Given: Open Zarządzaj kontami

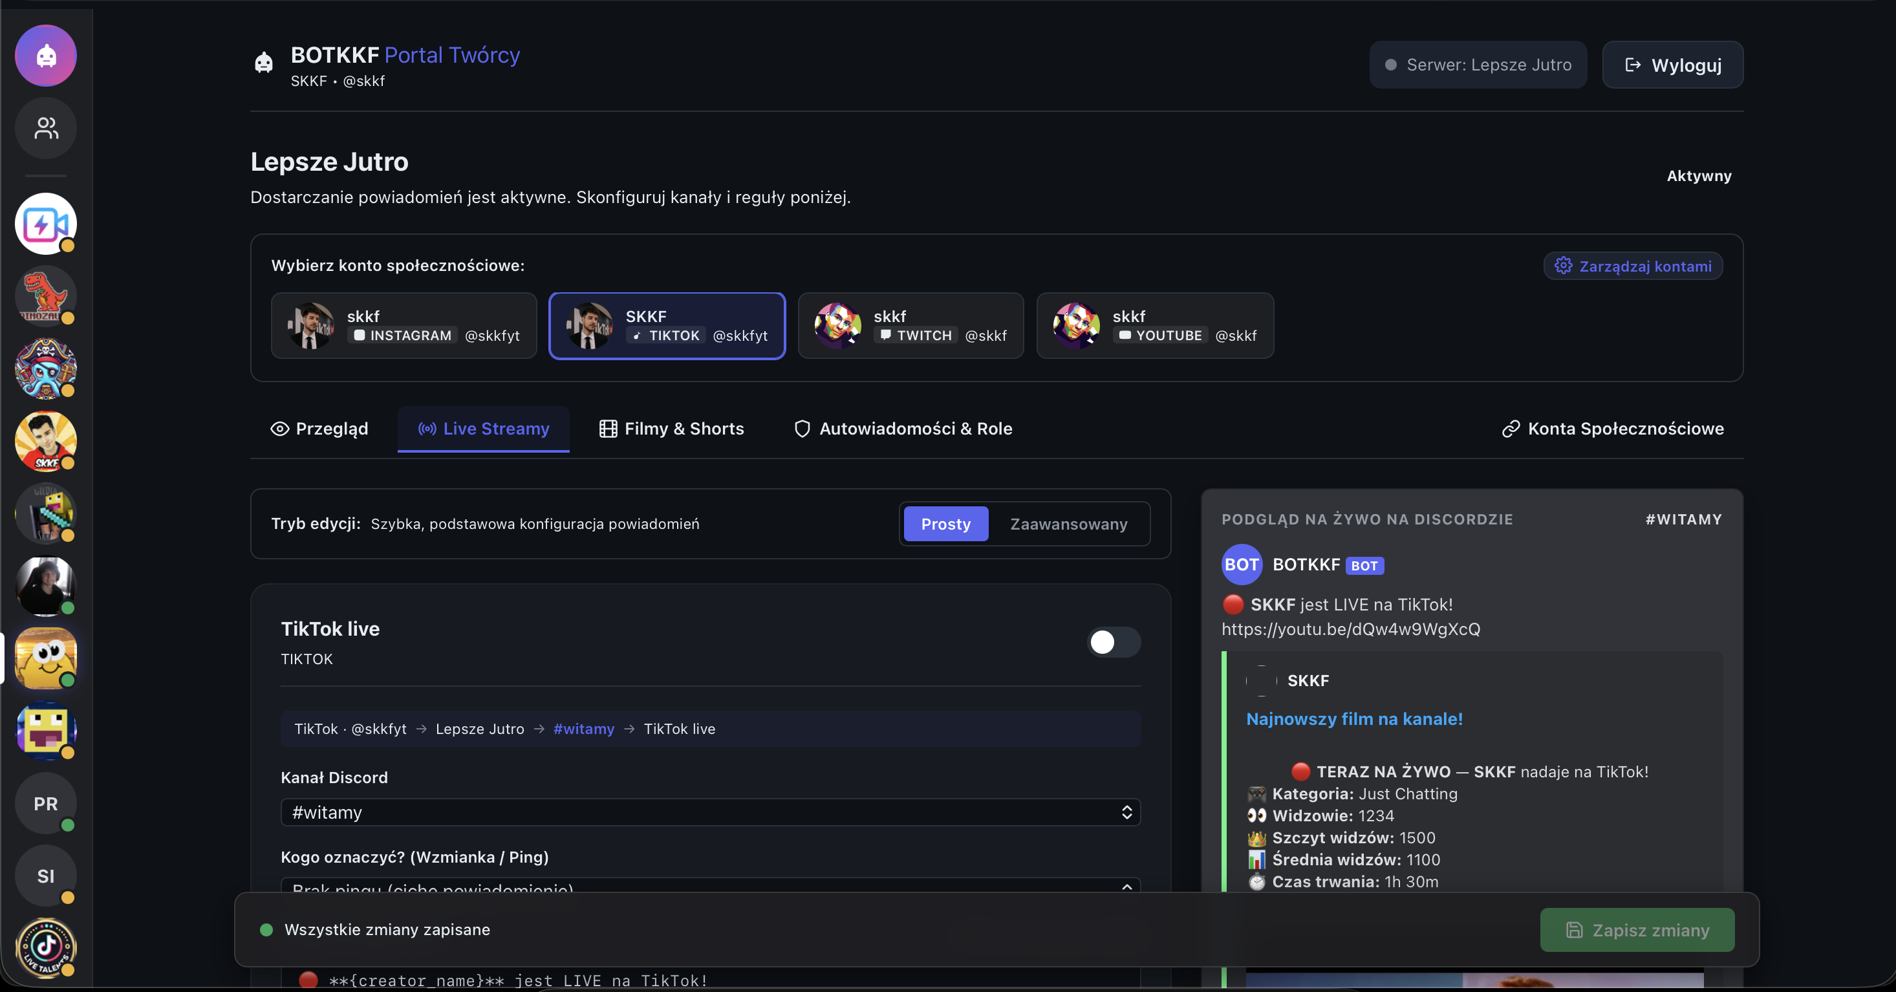Looking at the screenshot, I should pos(1633,266).
